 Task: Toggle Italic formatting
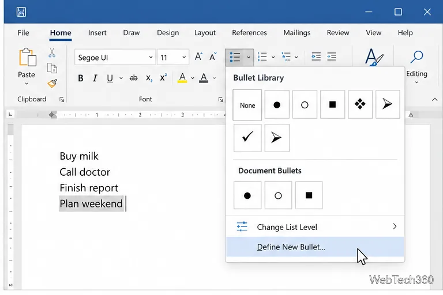click(95, 78)
